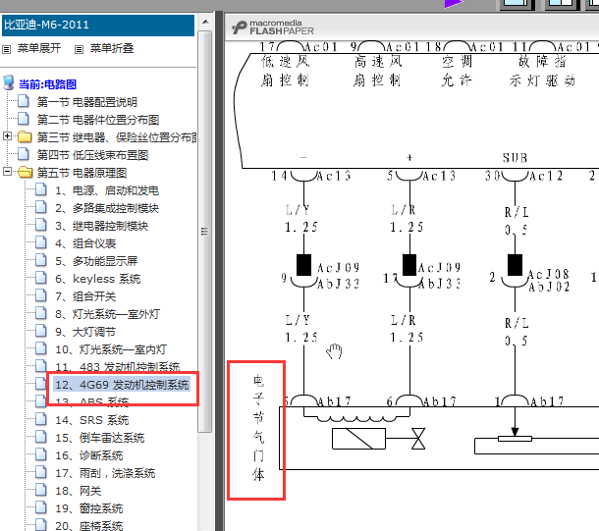Click page icon beside 6、keyless 系统
This screenshot has width=599, height=531.
(x=41, y=278)
